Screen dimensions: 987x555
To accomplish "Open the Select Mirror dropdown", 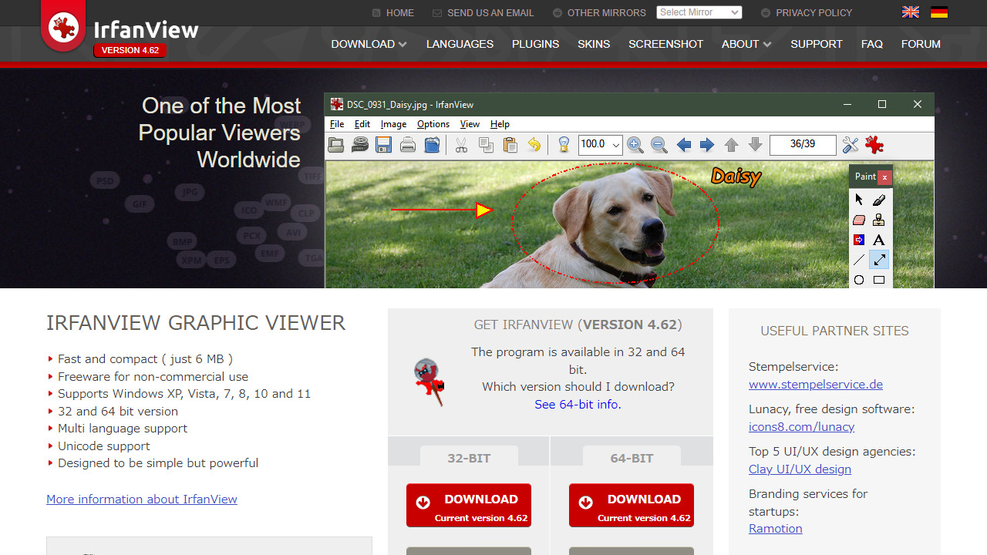I will (699, 12).
